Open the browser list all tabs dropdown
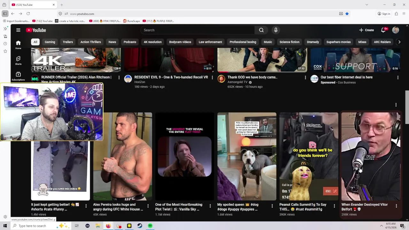 [367, 5]
